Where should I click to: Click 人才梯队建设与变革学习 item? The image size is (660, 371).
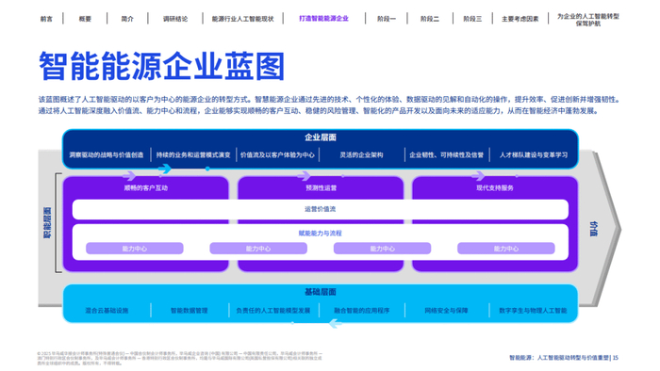(534, 155)
